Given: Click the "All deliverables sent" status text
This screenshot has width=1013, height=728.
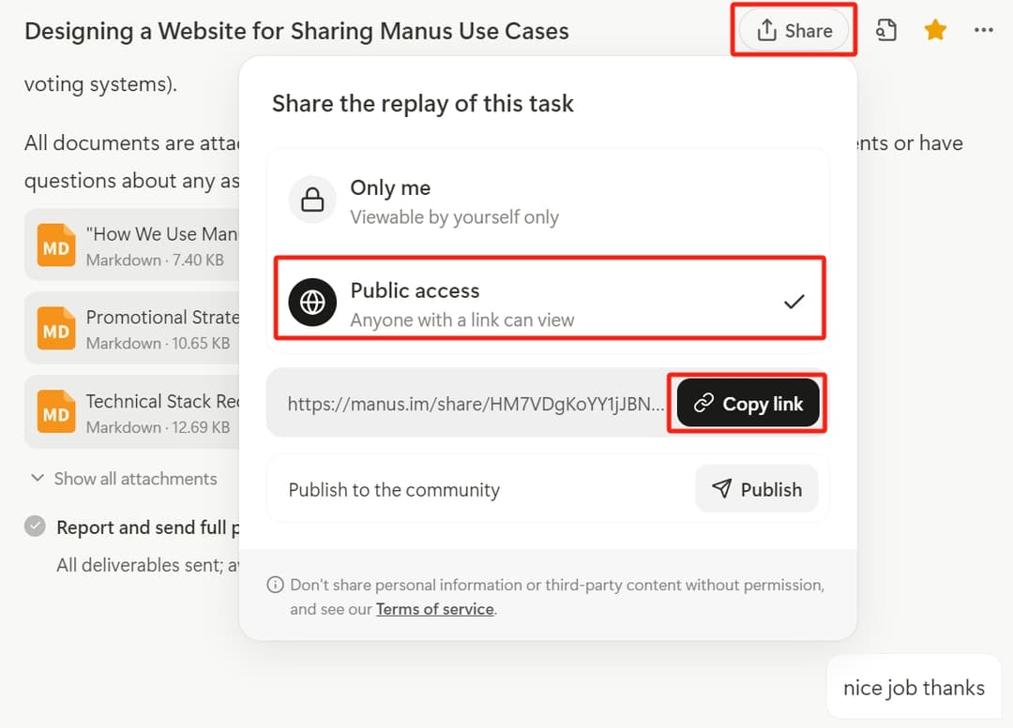Looking at the screenshot, I should 148,565.
